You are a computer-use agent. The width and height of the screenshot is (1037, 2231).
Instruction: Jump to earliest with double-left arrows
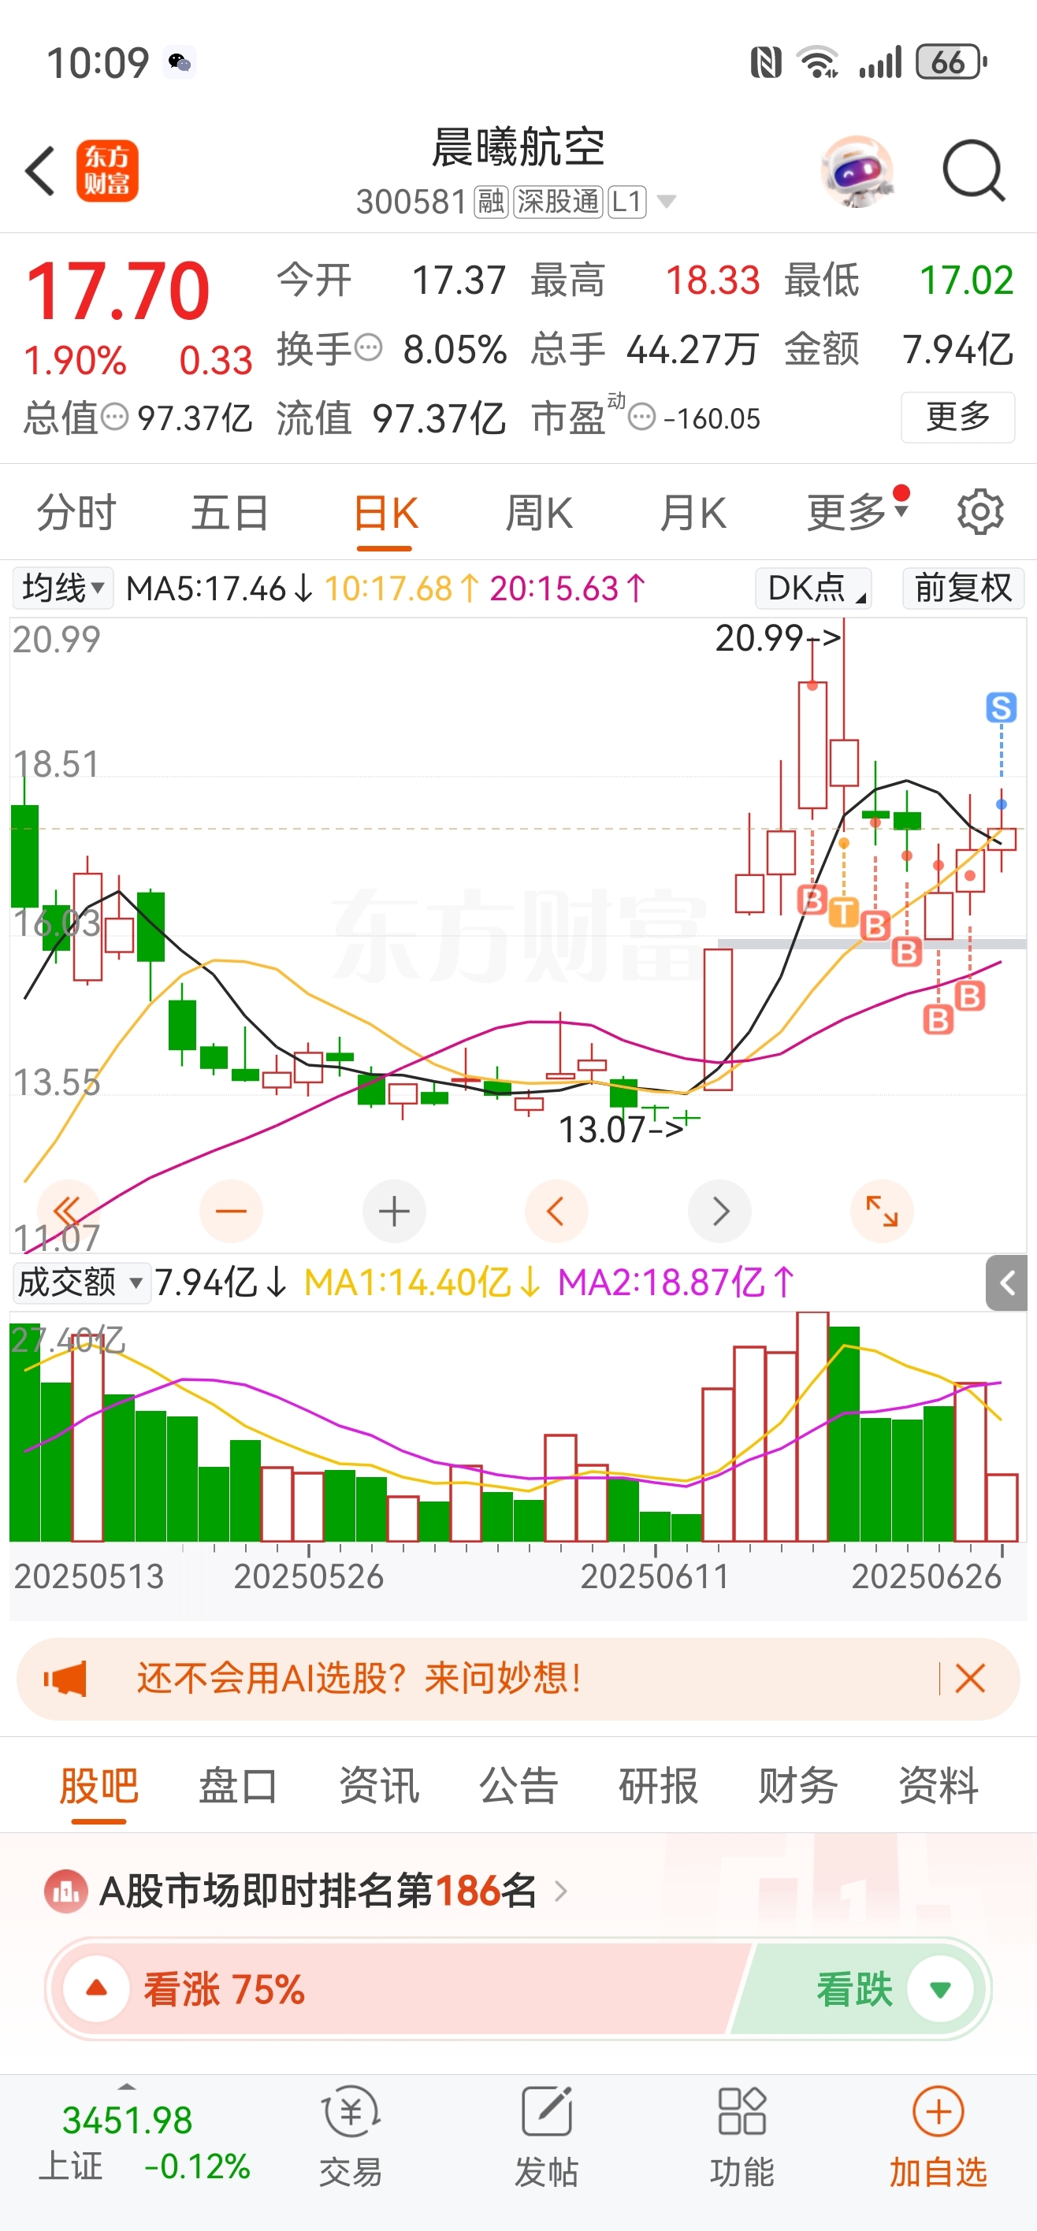click(x=68, y=1210)
